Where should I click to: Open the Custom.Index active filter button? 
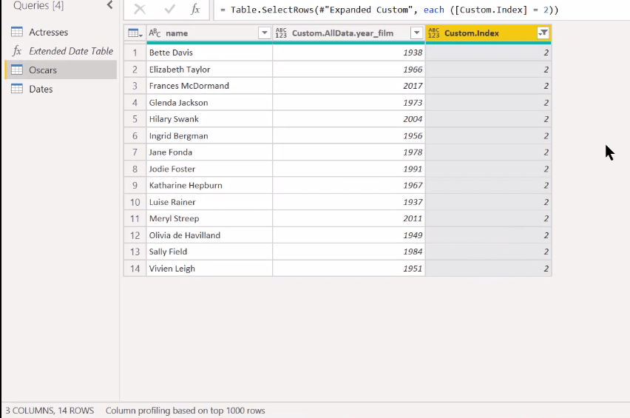coord(543,33)
